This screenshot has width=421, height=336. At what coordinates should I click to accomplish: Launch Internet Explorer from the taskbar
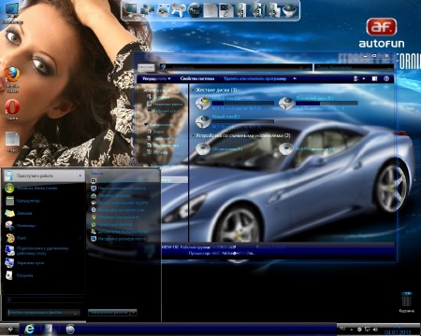[x=30, y=329]
